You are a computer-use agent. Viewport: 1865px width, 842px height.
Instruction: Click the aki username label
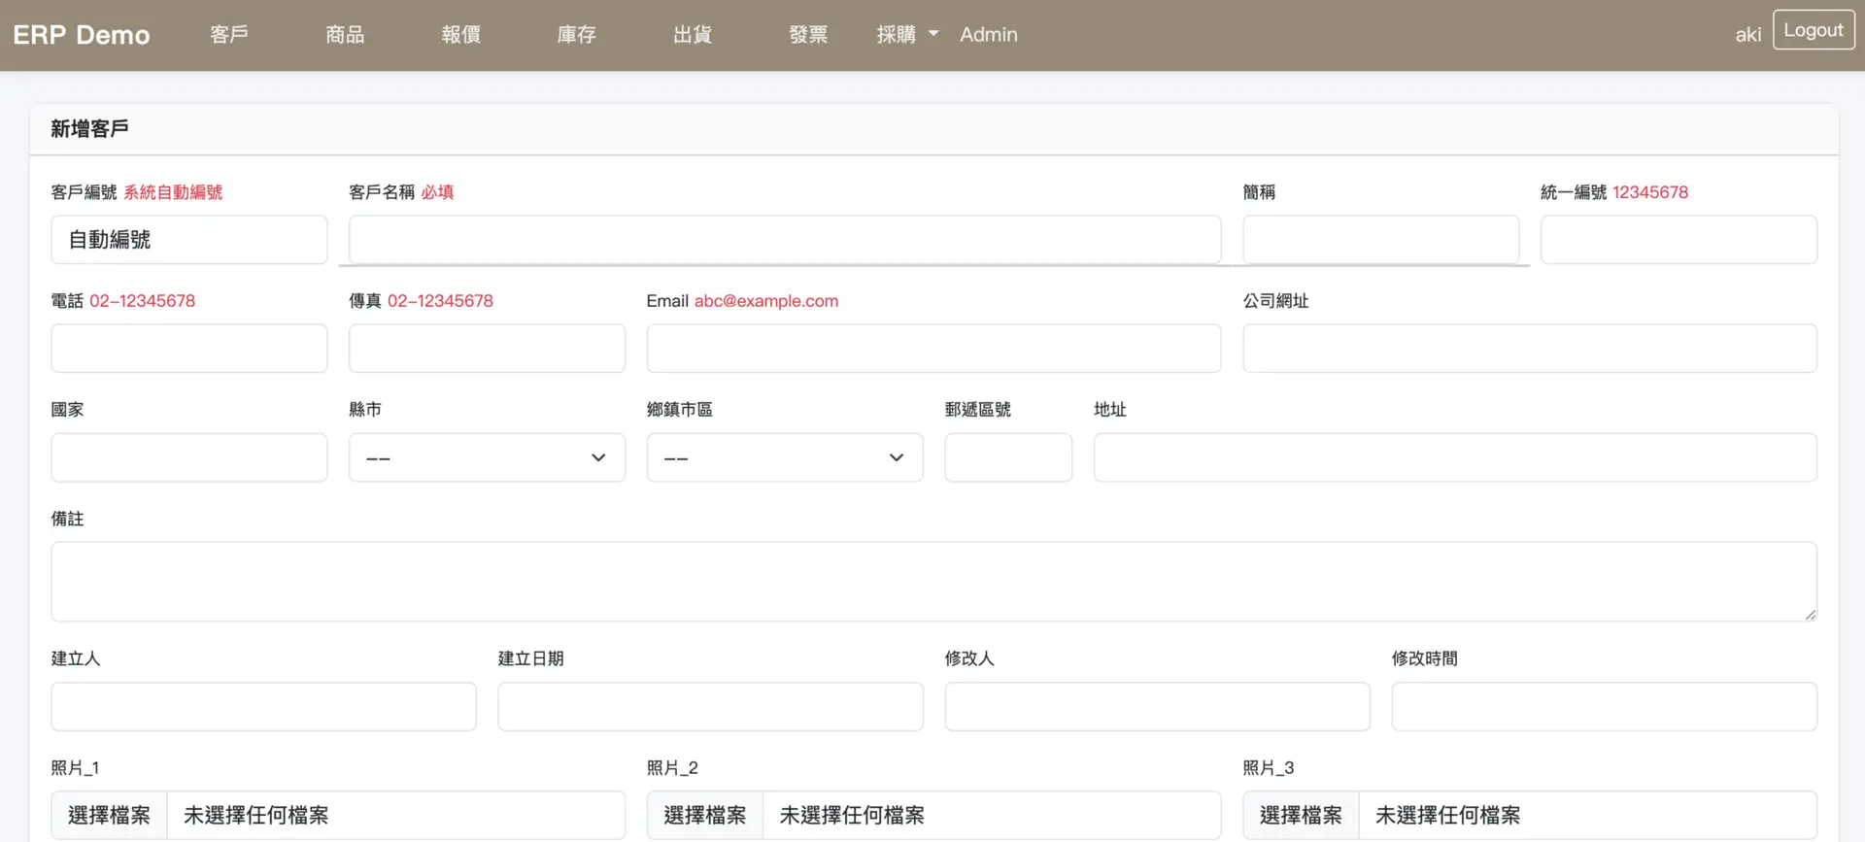pyautogui.click(x=1747, y=35)
